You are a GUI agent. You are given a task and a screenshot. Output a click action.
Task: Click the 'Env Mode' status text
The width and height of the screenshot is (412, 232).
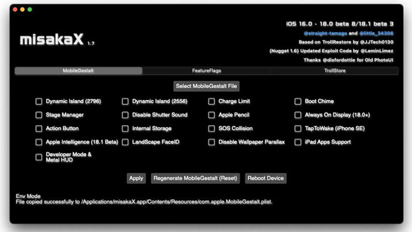pos(28,196)
